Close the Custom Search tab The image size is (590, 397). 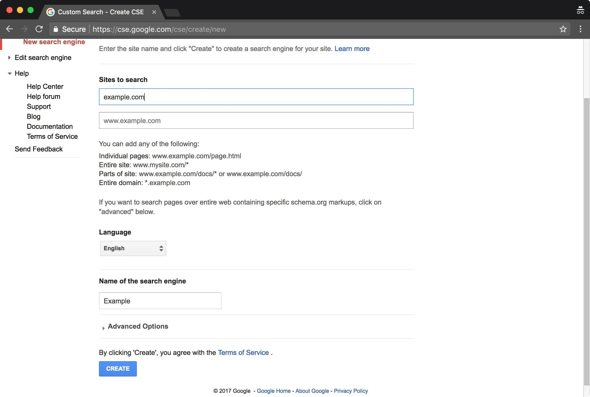tap(154, 12)
